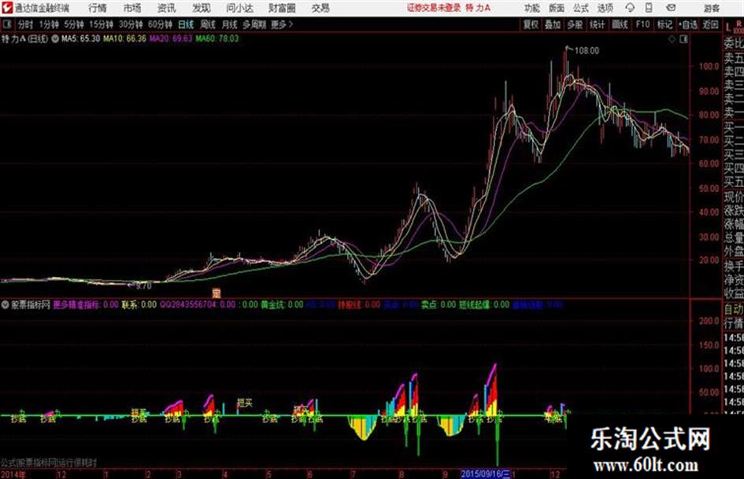Select the 月线 monthly chart tab

[x=230, y=24]
